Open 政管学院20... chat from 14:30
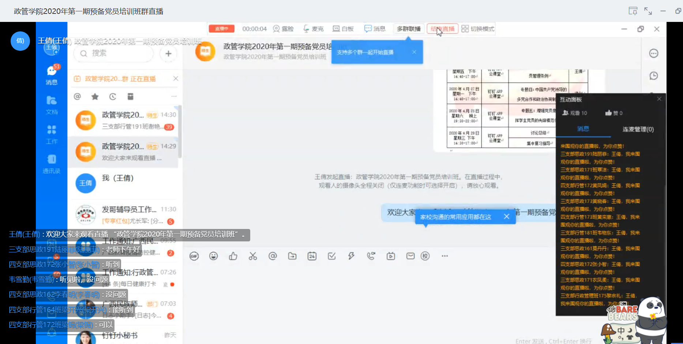683x344 pixels. (123, 121)
